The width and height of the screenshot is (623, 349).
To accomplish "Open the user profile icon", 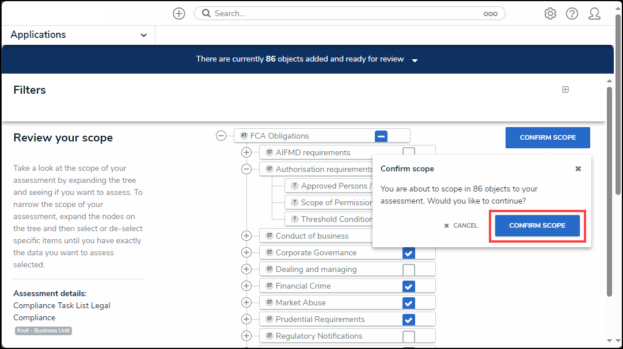I will pyautogui.click(x=594, y=13).
